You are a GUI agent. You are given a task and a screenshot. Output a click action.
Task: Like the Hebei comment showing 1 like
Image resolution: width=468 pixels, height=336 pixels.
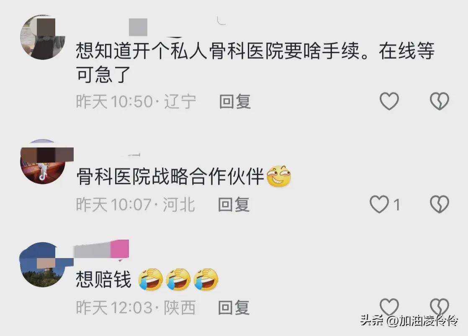click(x=379, y=204)
